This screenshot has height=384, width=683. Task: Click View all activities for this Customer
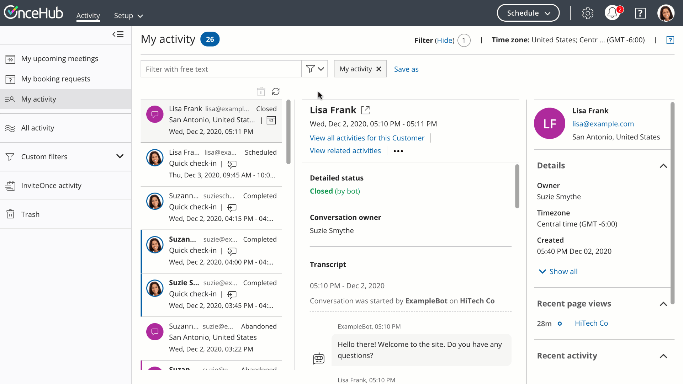367,138
